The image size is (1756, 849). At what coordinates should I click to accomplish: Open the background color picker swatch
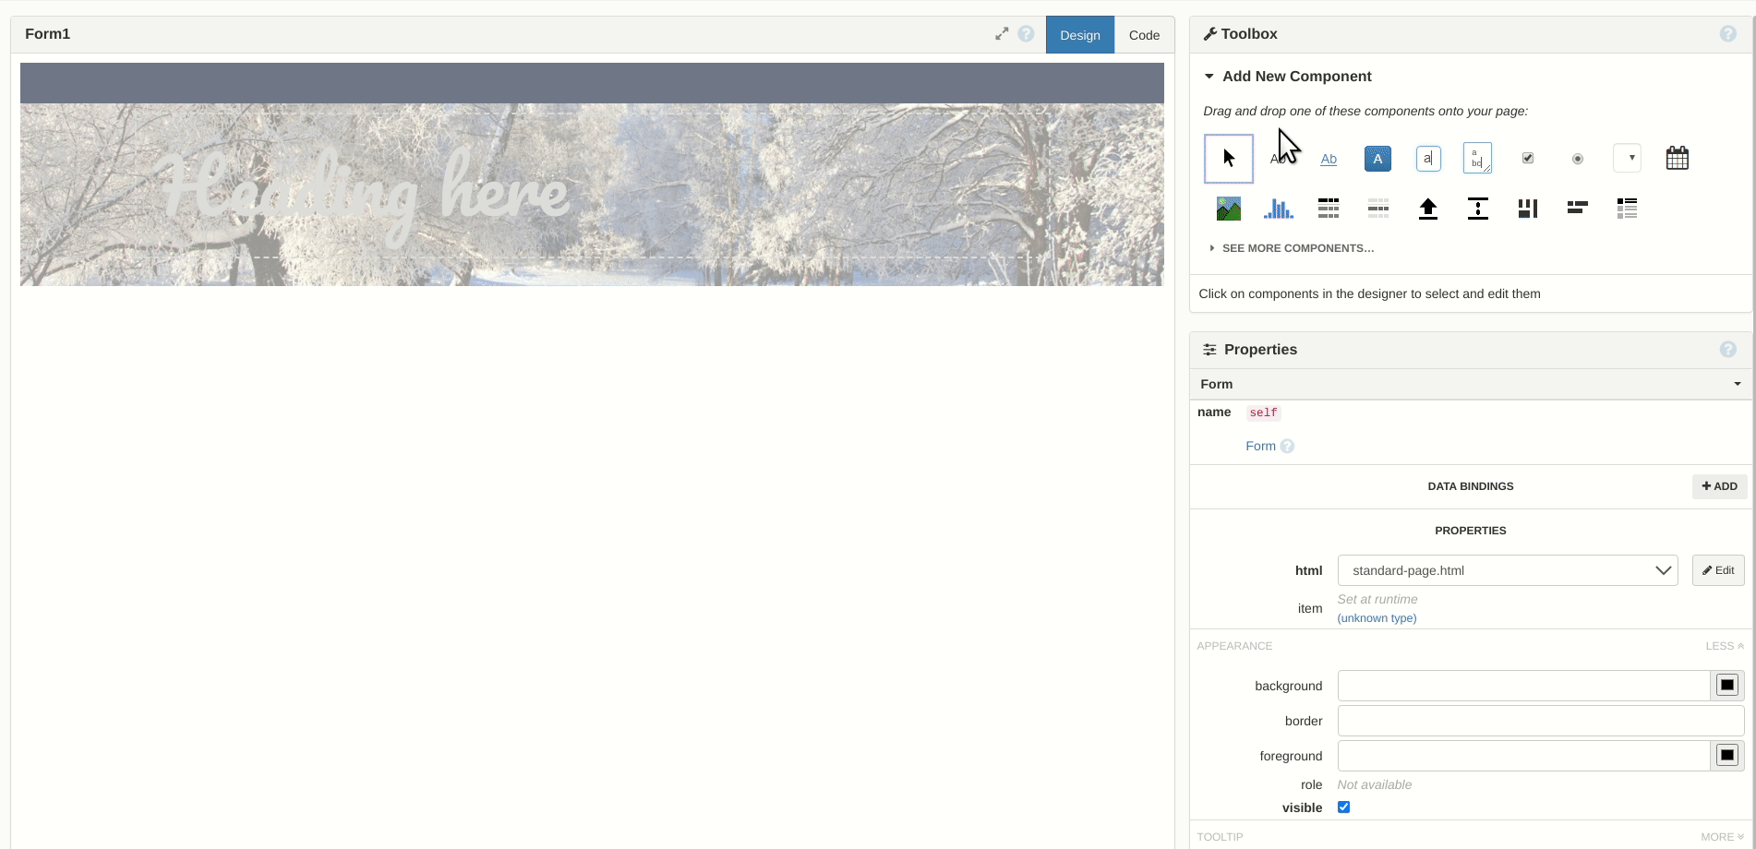[1726, 686]
